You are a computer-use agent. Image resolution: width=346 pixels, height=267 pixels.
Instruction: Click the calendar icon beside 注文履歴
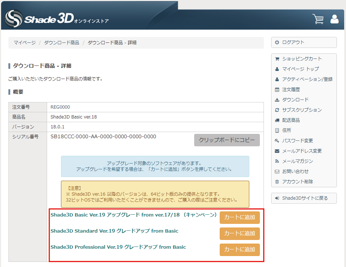pos(277,90)
